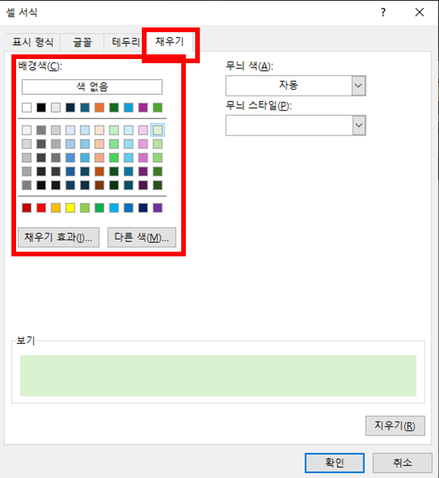The width and height of the screenshot is (439, 478).
Task: Select the dark red standard color swatch
Action: [26, 208]
